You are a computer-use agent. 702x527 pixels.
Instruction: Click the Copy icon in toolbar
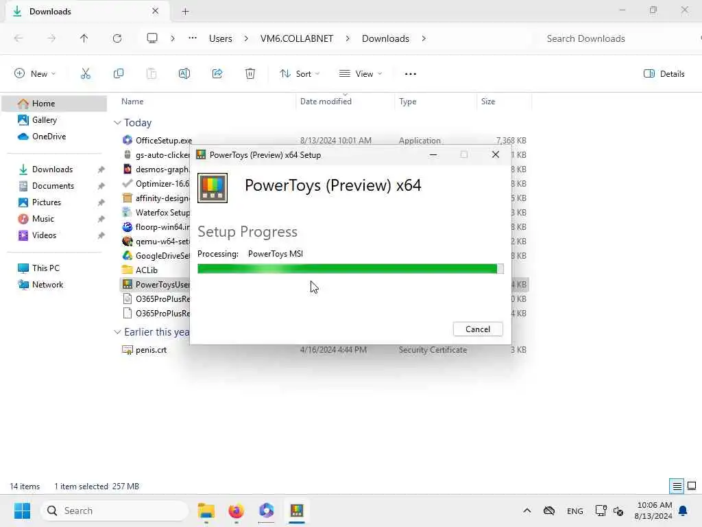pos(119,73)
